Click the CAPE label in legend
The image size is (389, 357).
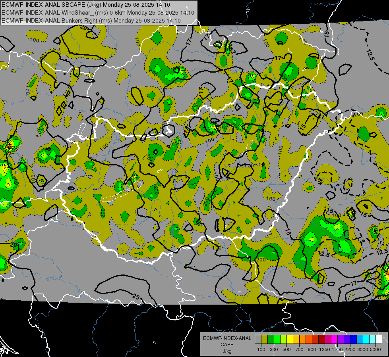tap(227, 345)
